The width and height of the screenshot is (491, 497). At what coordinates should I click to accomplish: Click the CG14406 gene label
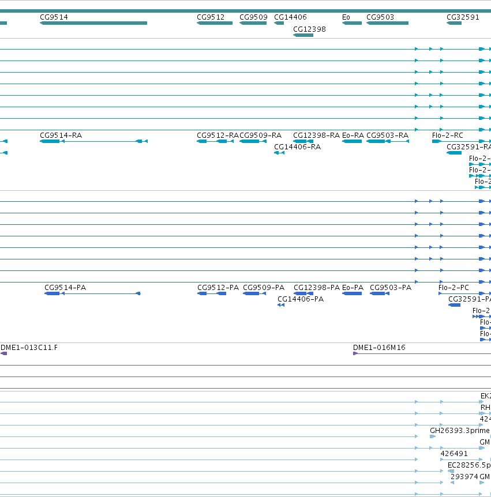(290, 17)
